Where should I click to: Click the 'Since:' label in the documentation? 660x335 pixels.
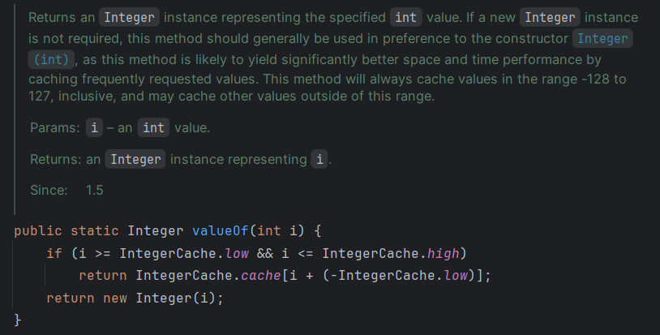coord(49,190)
